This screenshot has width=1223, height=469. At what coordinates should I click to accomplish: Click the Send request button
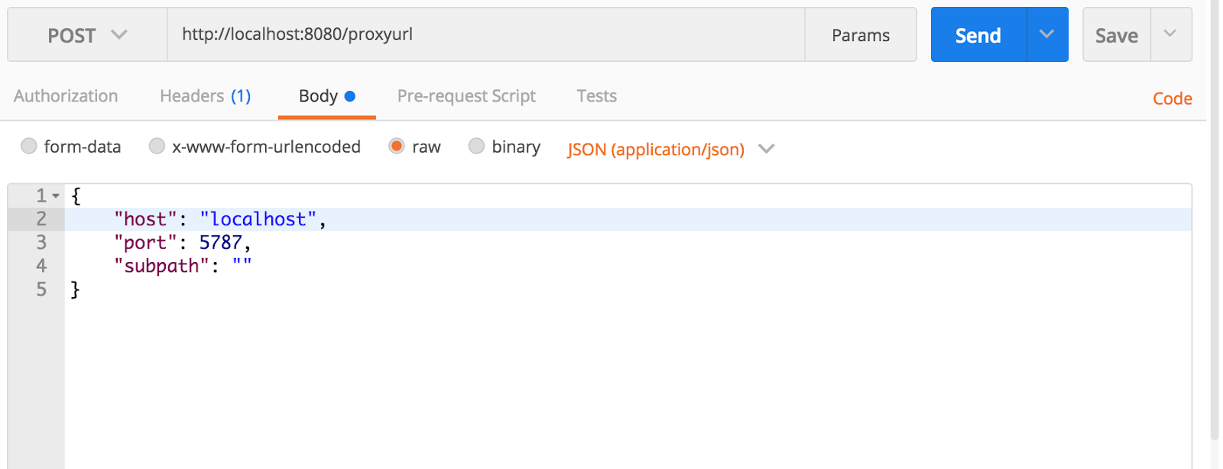point(978,35)
